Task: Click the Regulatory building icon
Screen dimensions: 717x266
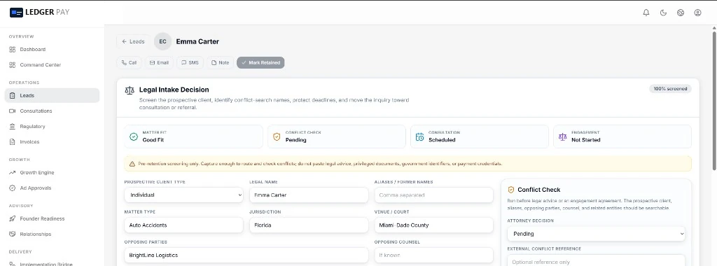Action: [13, 127]
